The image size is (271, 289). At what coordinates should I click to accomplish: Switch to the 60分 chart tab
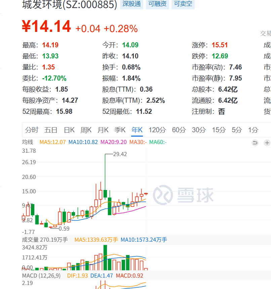pyautogui.click(x=179, y=130)
